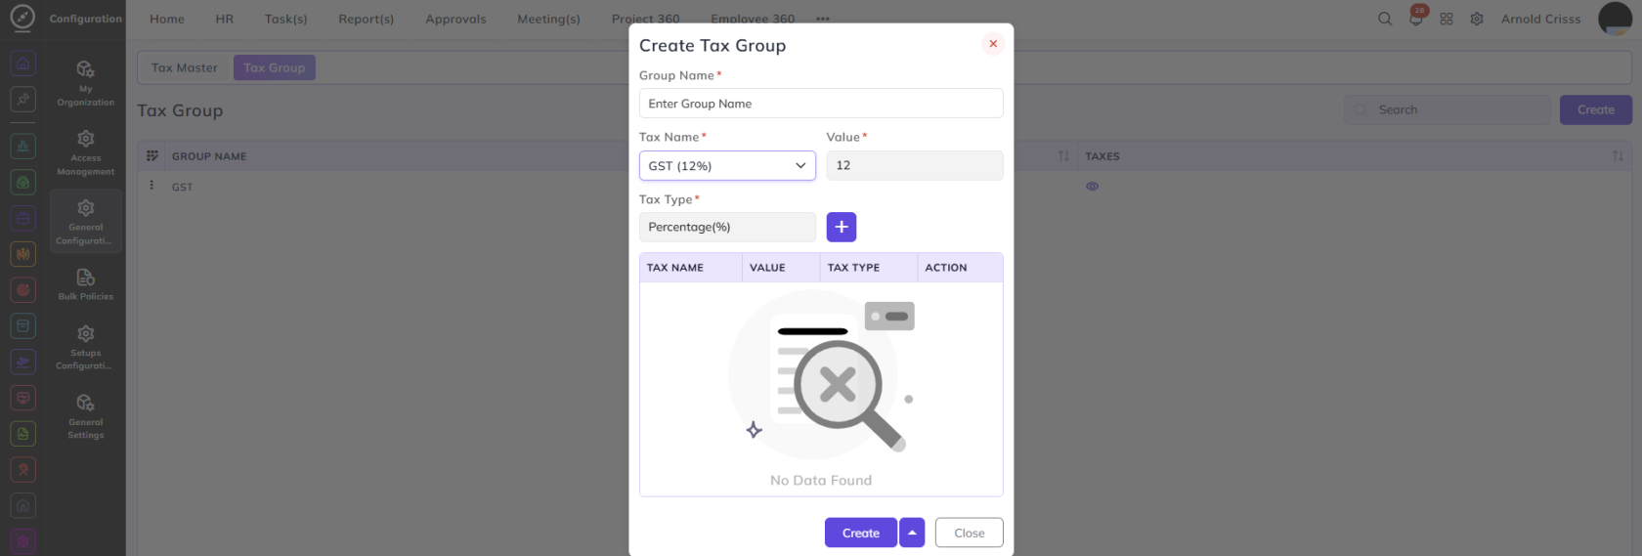The height and width of the screenshot is (556, 1642).
Task: Click the Project 360 menu item
Action: point(646,19)
